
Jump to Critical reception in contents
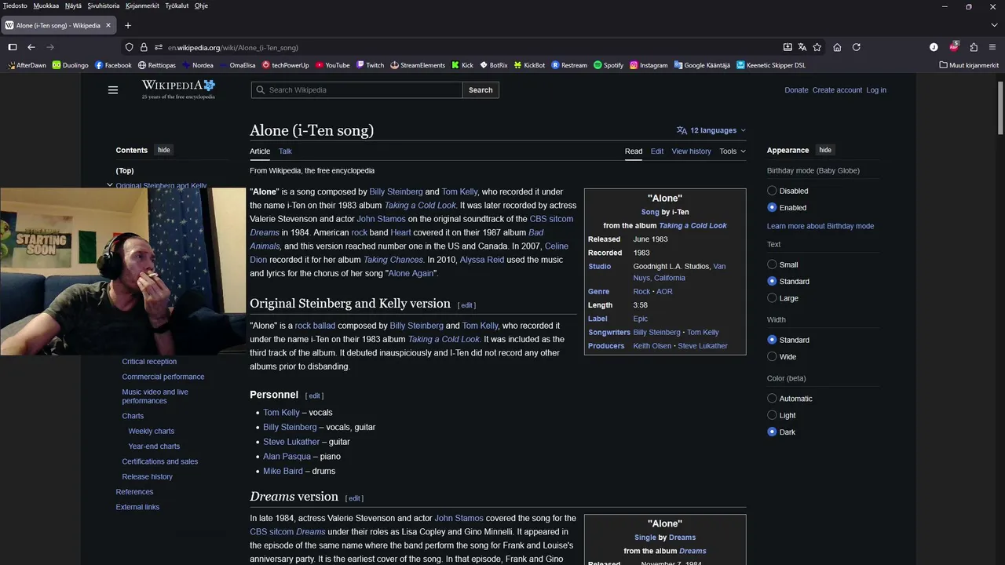[149, 362]
